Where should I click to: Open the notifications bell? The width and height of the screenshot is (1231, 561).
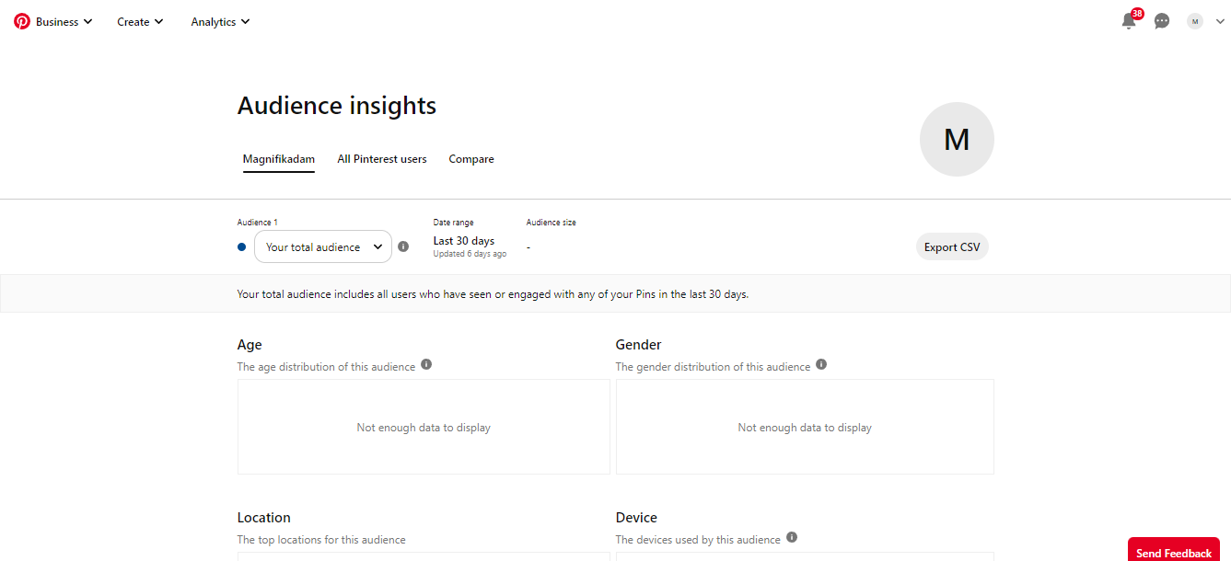1129,21
